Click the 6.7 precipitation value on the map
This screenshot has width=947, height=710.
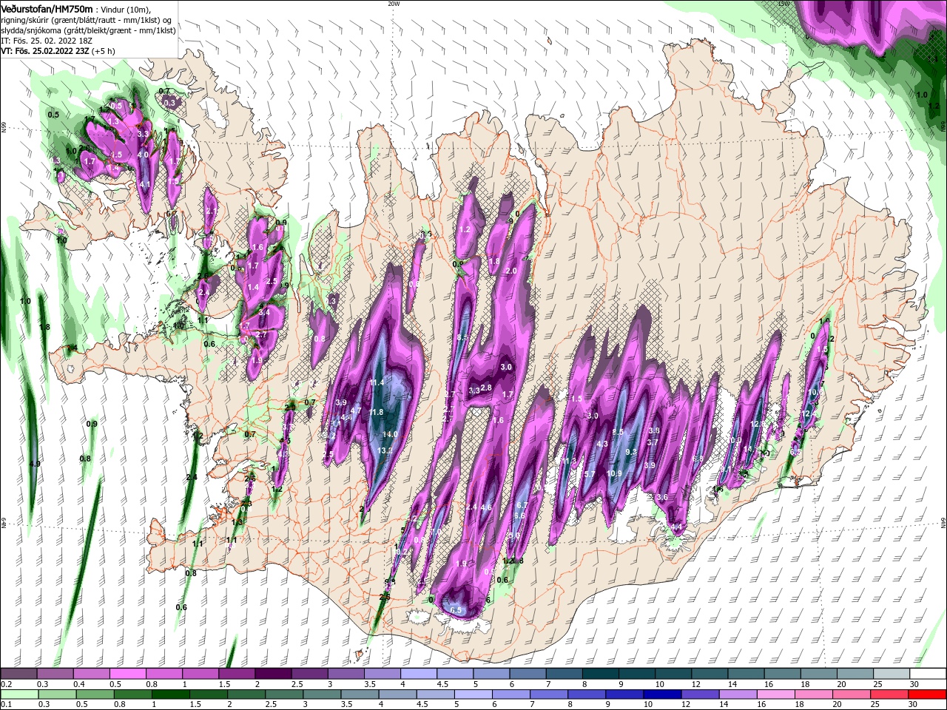click(x=522, y=505)
